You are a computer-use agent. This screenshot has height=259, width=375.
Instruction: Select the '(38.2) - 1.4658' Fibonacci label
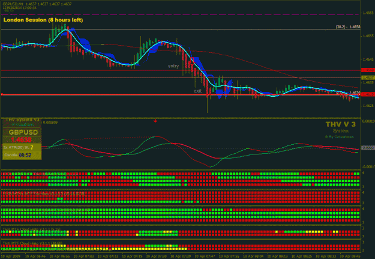(x=348, y=27)
